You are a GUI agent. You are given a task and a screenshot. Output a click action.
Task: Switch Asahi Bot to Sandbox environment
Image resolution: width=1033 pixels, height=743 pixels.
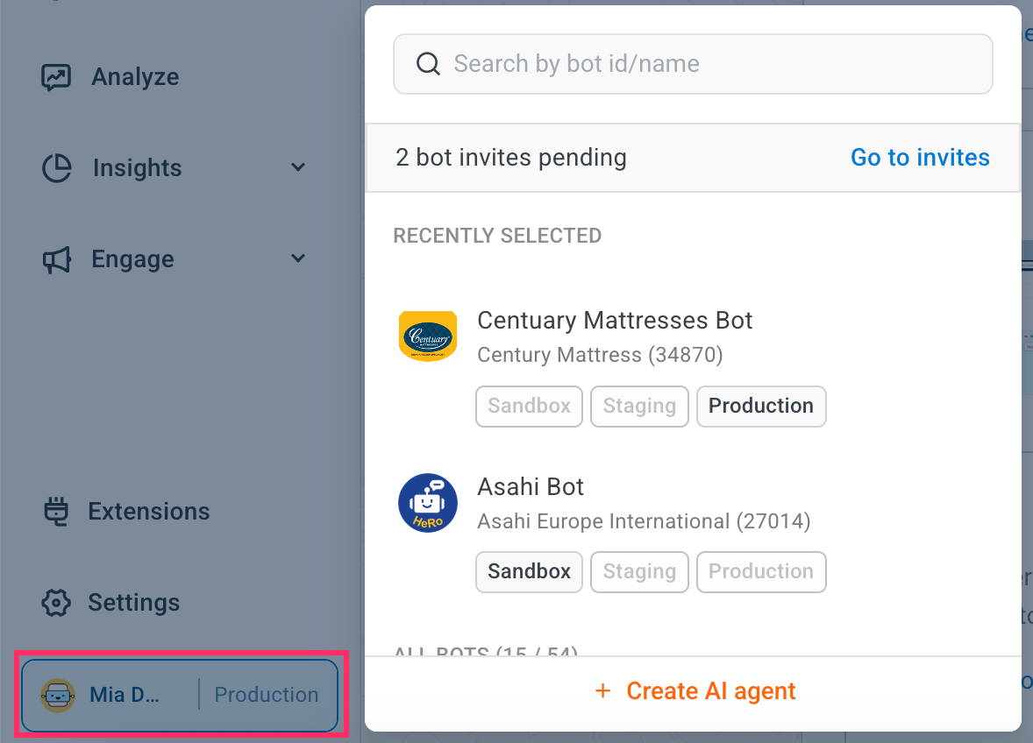(529, 572)
